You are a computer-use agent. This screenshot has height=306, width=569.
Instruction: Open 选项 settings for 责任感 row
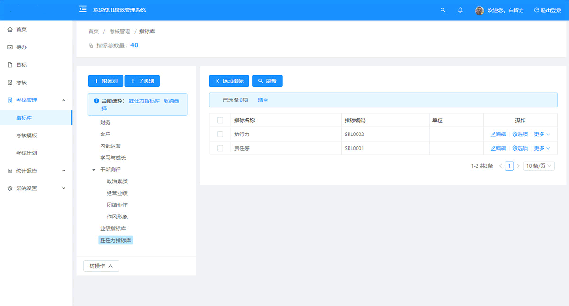coord(520,148)
